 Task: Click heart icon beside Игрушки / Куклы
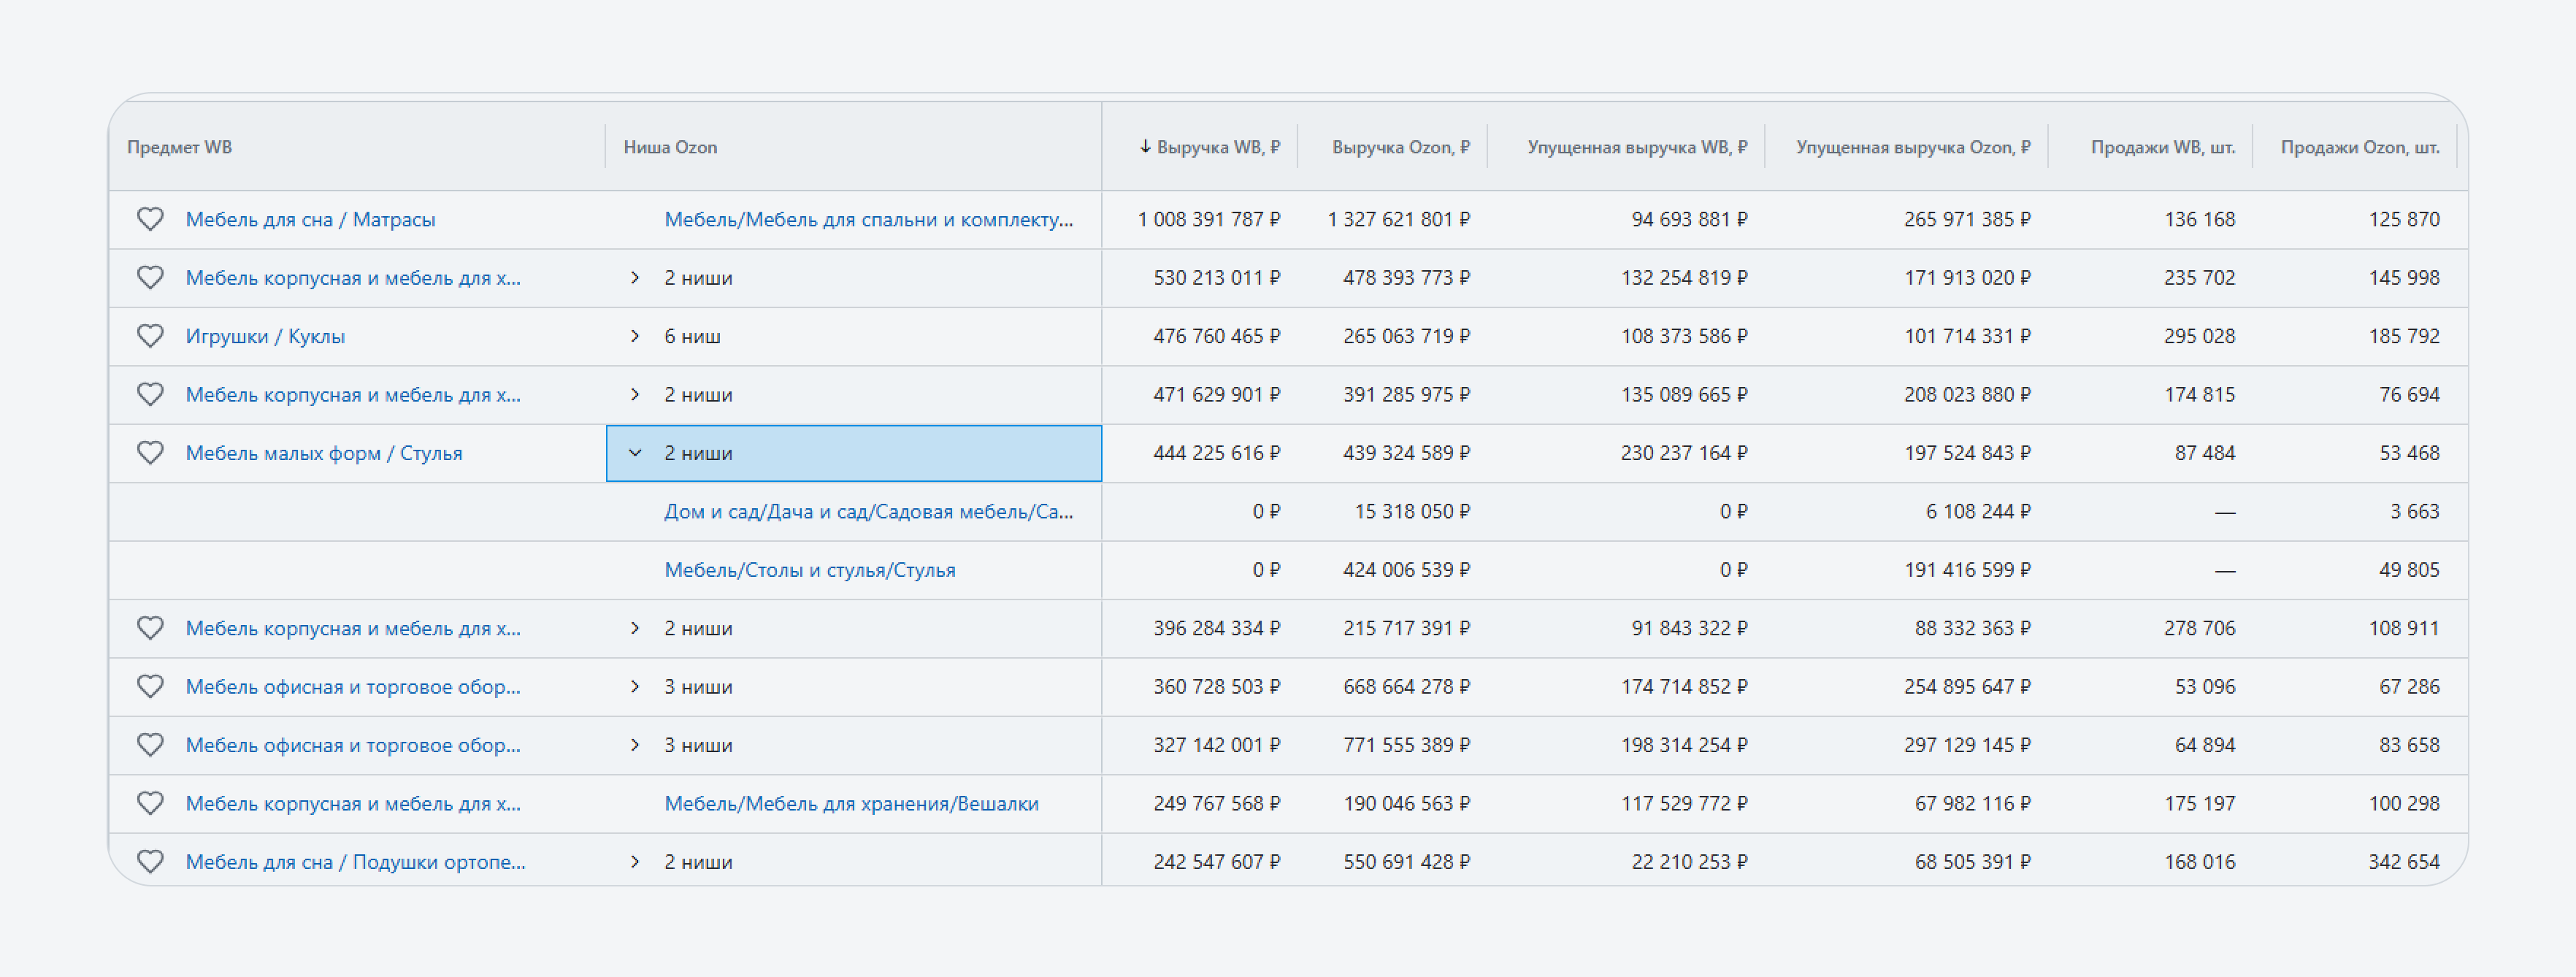point(150,336)
